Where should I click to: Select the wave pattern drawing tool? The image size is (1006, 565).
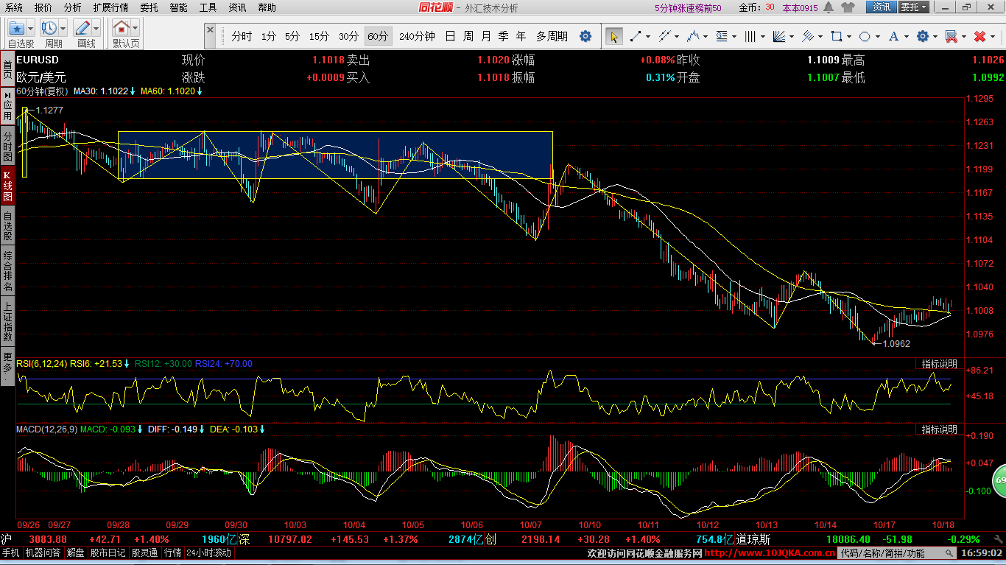pyautogui.click(x=692, y=36)
